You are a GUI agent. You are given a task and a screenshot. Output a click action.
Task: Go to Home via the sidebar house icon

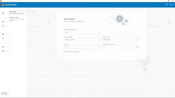click(x=3, y=13)
